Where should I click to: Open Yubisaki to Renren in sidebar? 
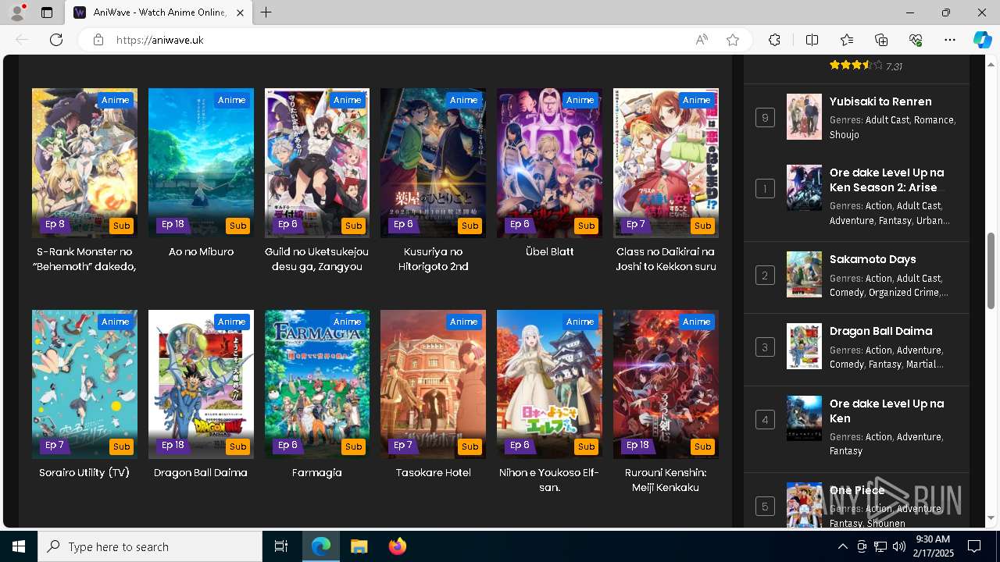880,101
